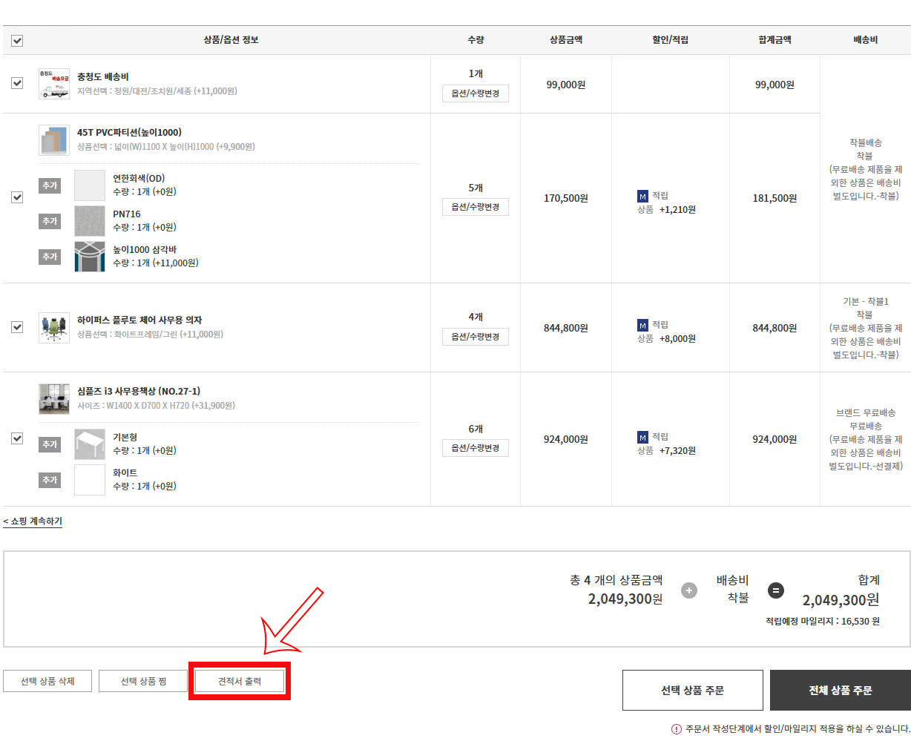Uncheck the 충청도 배송비 item checkbox

point(17,83)
